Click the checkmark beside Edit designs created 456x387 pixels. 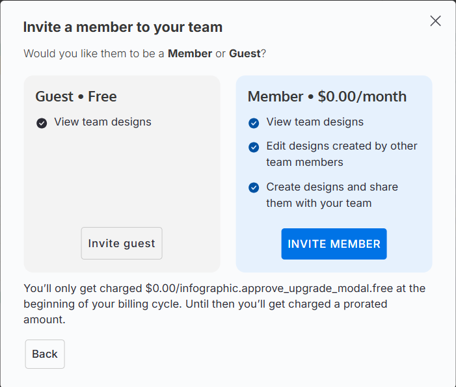click(x=254, y=147)
